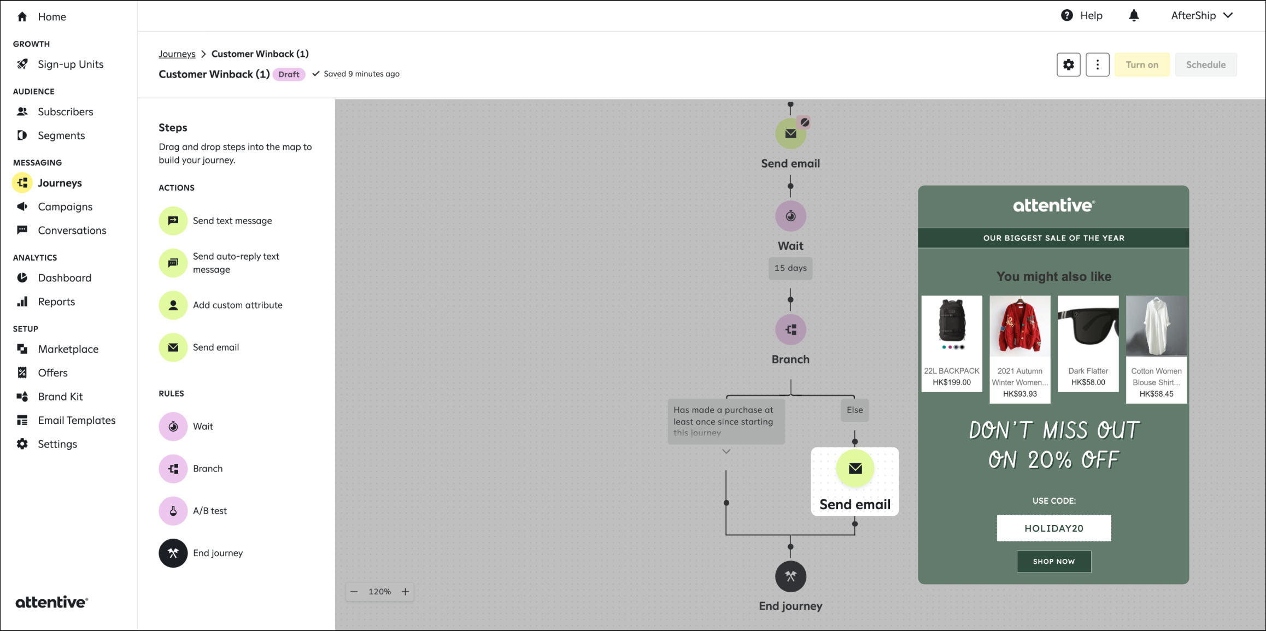
Task: Open Campaigns megaphone icon
Action: [x=22, y=206]
